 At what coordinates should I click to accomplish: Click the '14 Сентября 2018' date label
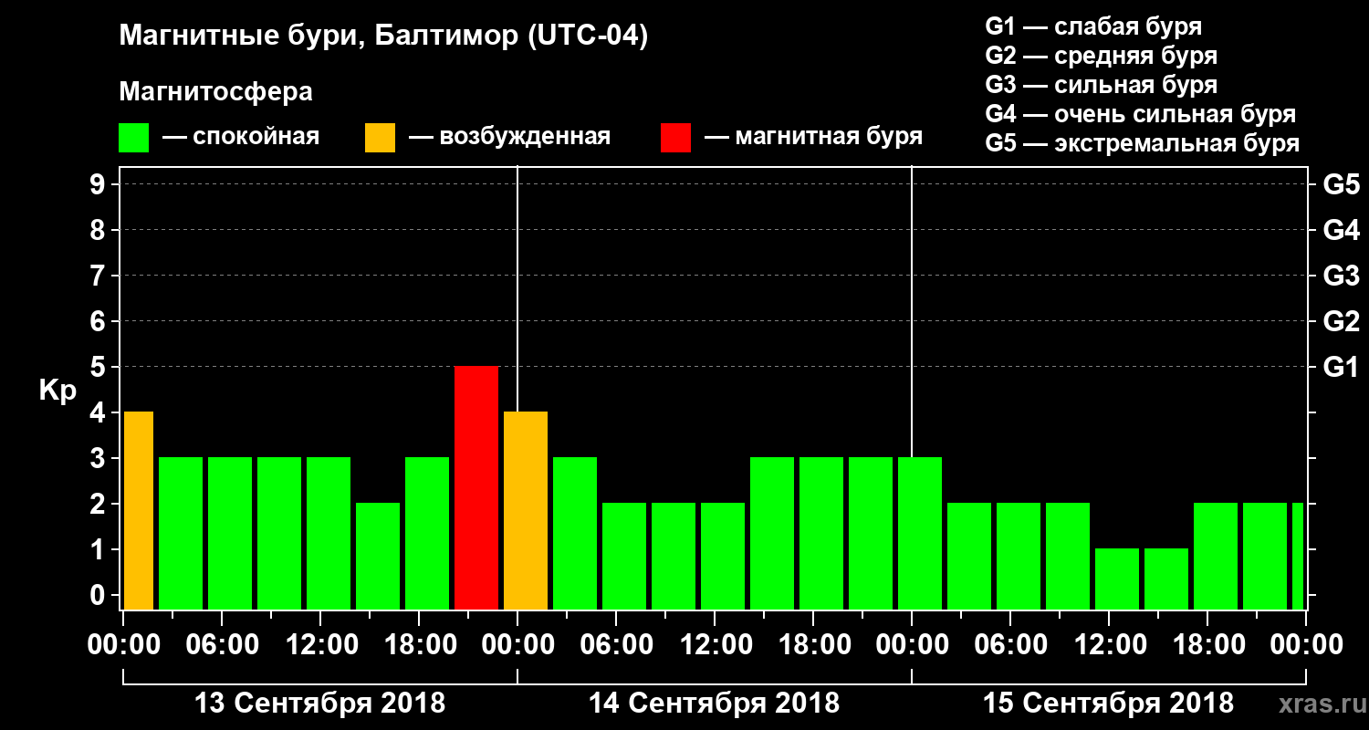coord(715,704)
